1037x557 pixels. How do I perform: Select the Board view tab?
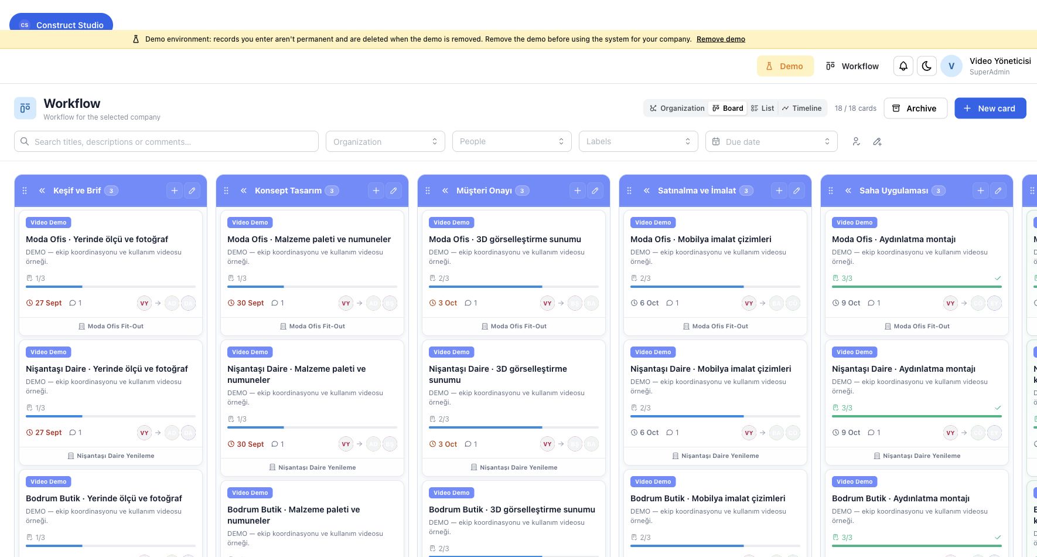pos(728,108)
